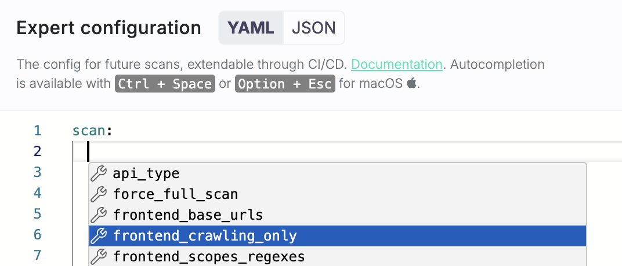Pick frontend_base_urls in the autocomplete popup
622x266 pixels.
pyautogui.click(x=338, y=215)
